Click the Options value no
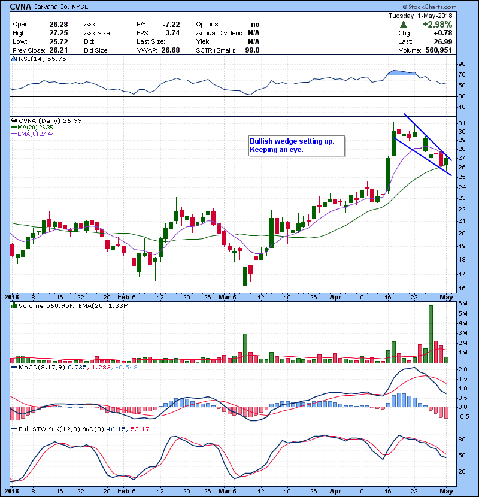This screenshot has width=479, height=497. click(255, 25)
